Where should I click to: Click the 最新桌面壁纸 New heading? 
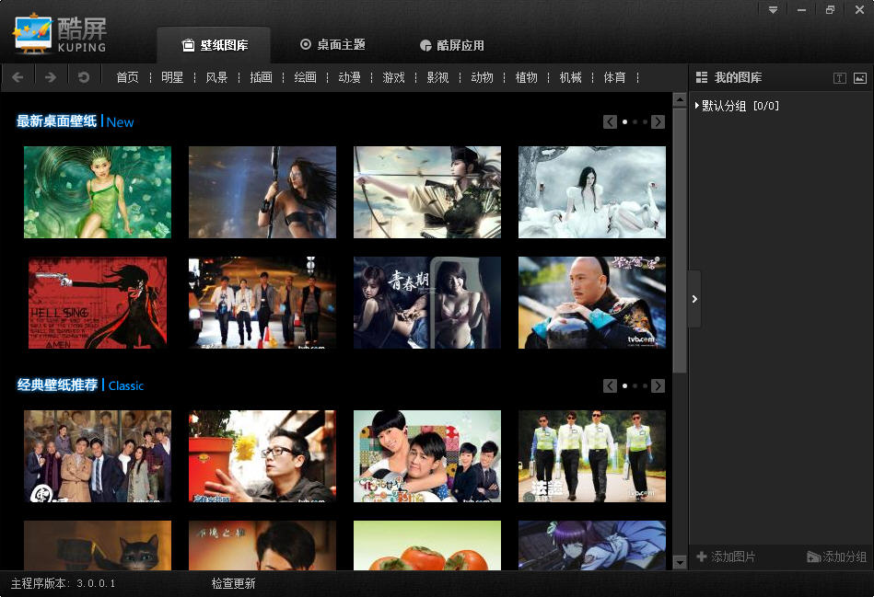pos(75,121)
